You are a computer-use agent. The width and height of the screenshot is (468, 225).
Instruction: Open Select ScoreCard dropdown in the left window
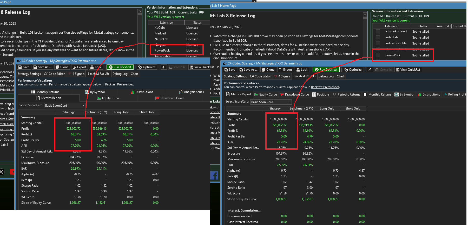click(x=65, y=106)
